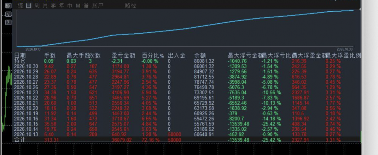Click the 合计 total row label
Screen dimensions: 378x155
[20, 140]
